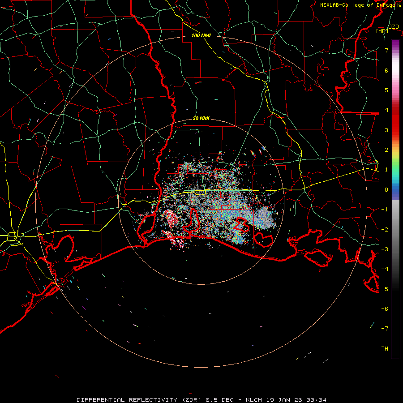The width and height of the screenshot is (403, 403).
Task: Click the "100 NMI" range ring label
Action: [x=201, y=35]
